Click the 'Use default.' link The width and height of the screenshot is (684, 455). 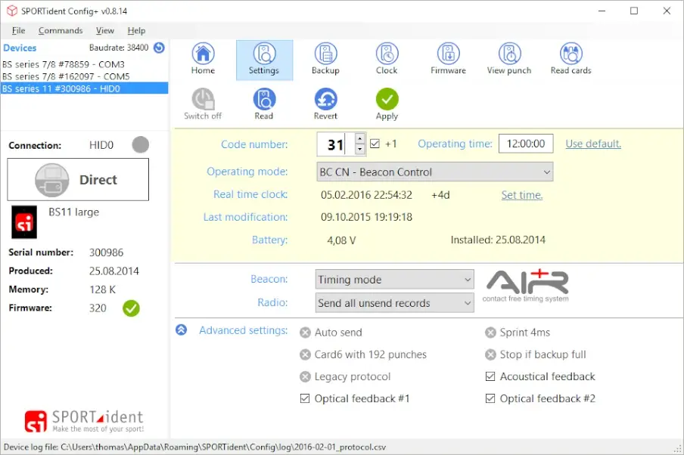coord(593,144)
